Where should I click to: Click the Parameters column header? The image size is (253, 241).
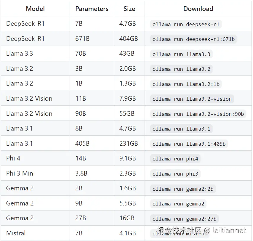(x=92, y=9)
